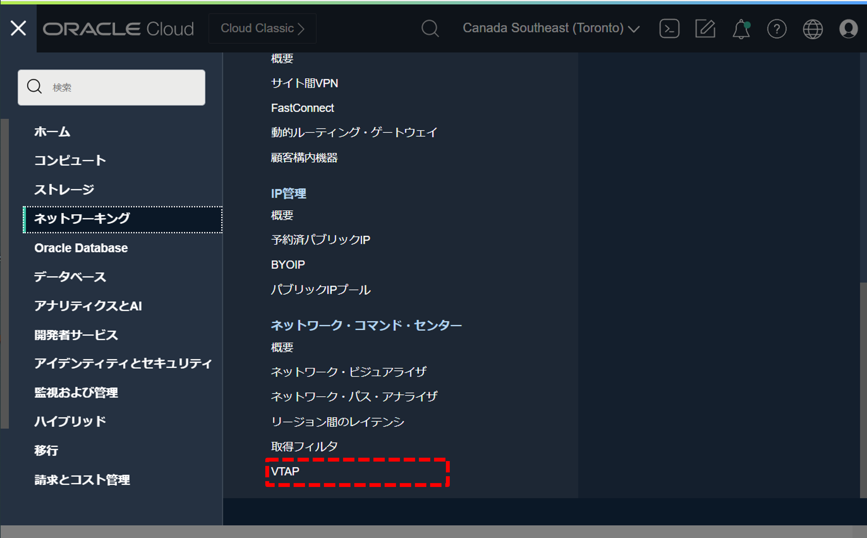Select コンピュート in the sidebar
867x538 pixels.
click(70, 160)
